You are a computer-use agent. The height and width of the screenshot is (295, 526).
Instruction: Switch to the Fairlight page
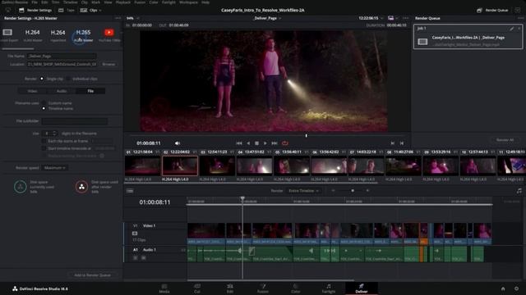[x=329, y=288]
